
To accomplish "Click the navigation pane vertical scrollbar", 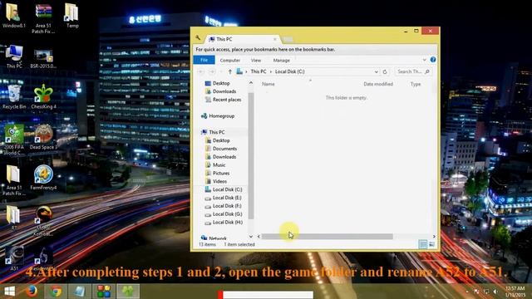I will pos(251,156).
